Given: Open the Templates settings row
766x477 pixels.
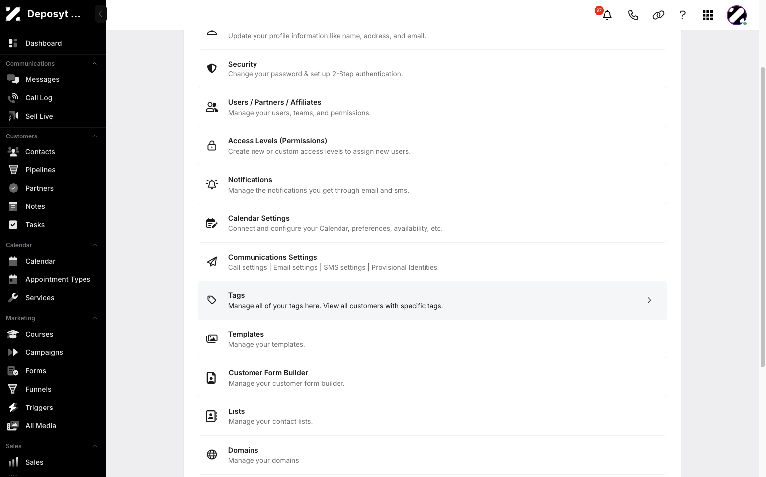Looking at the screenshot, I should coord(432,339).
